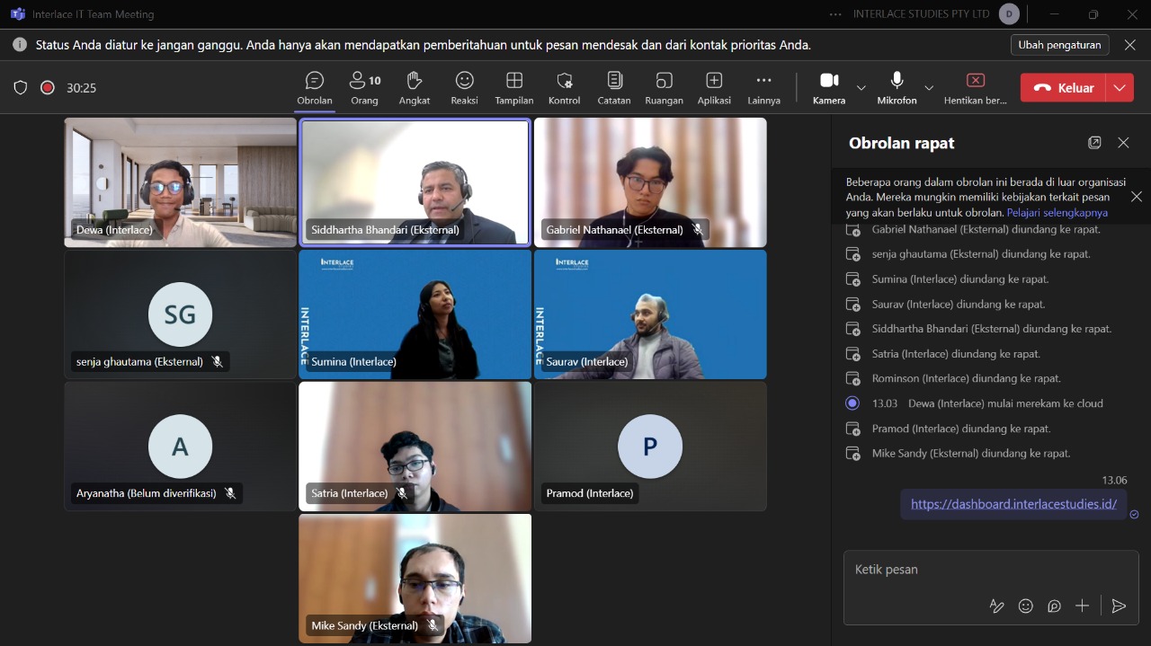Expand the camera options arrow
Screen dimensions: 1151x646
point(861,88)
